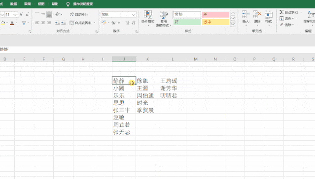Open 套用表格格式 format as table

click(164, 19)
